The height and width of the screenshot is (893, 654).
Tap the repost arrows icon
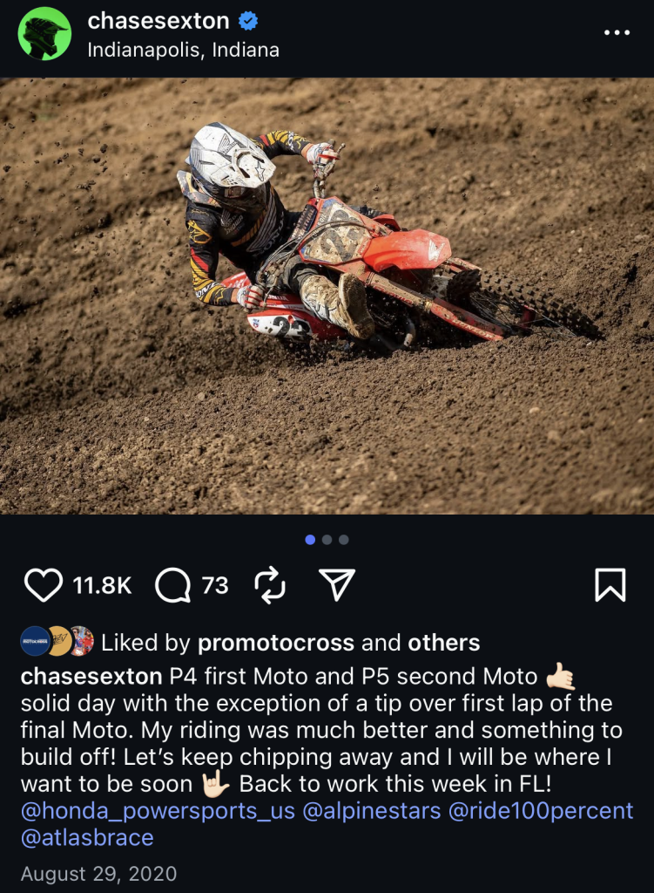tap(270, 585)
